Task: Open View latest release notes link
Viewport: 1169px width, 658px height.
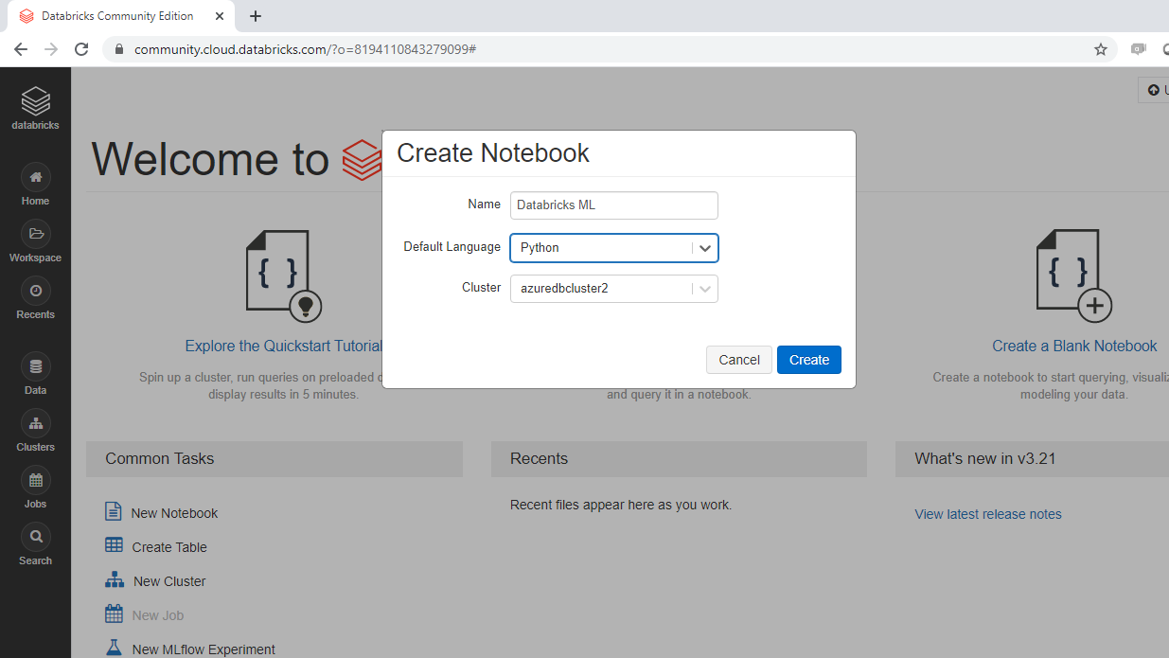Action: coord(988,514)
